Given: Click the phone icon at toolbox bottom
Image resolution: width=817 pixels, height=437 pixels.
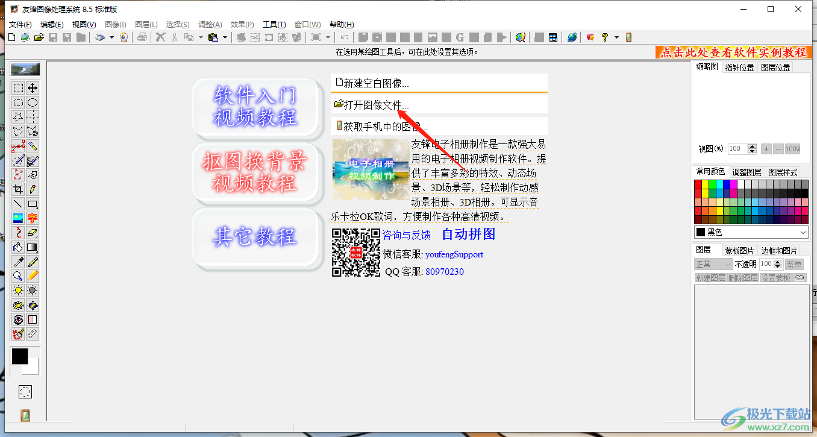Looking at the screenshot, I should point(25,415).
